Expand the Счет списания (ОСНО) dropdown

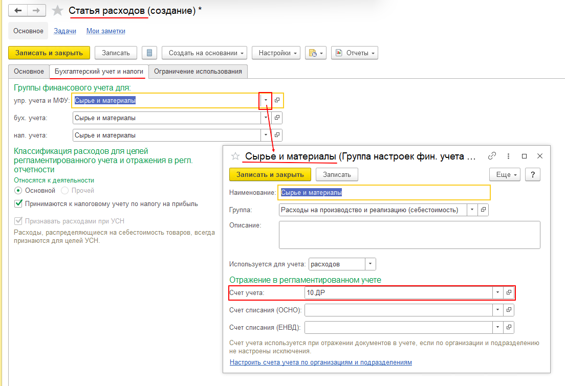tap(497, 310)
